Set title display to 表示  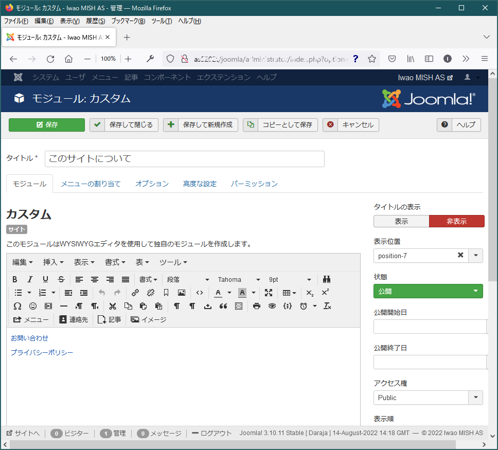(401, 221)
